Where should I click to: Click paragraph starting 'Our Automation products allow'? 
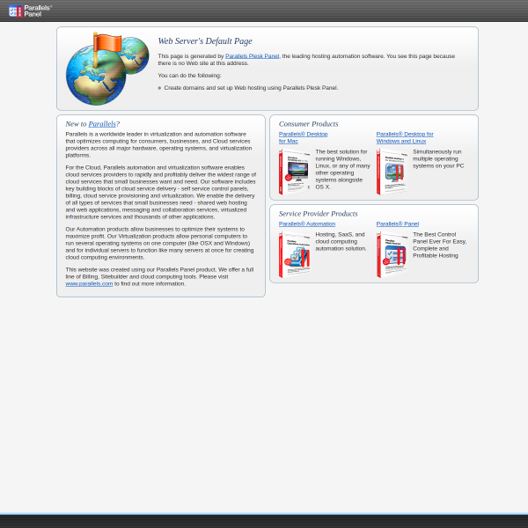[159, 244]
